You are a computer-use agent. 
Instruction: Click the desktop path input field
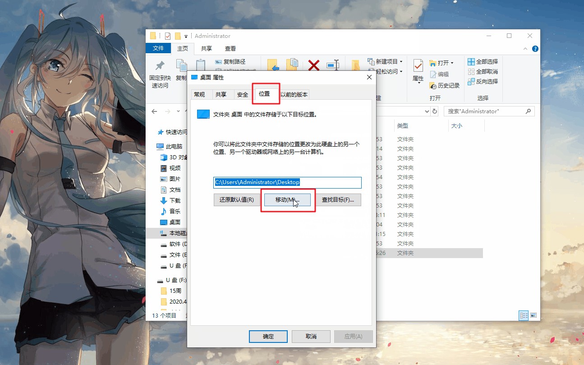(287, 182)
